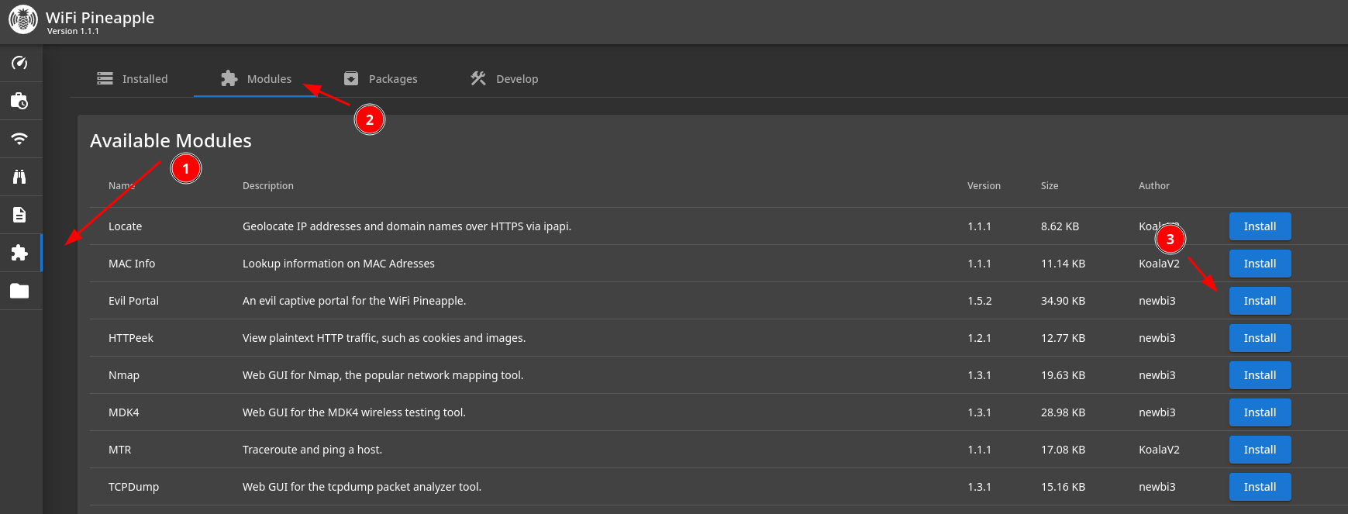This screenshot has height=514, width=1348.
Task: Open the Campaigns briefcase icon in sidebar
Action: point(20,101)
